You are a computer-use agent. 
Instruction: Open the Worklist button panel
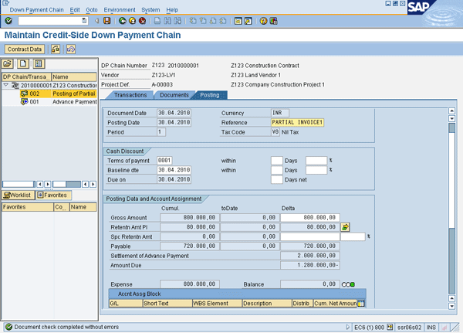click(19, 195)
